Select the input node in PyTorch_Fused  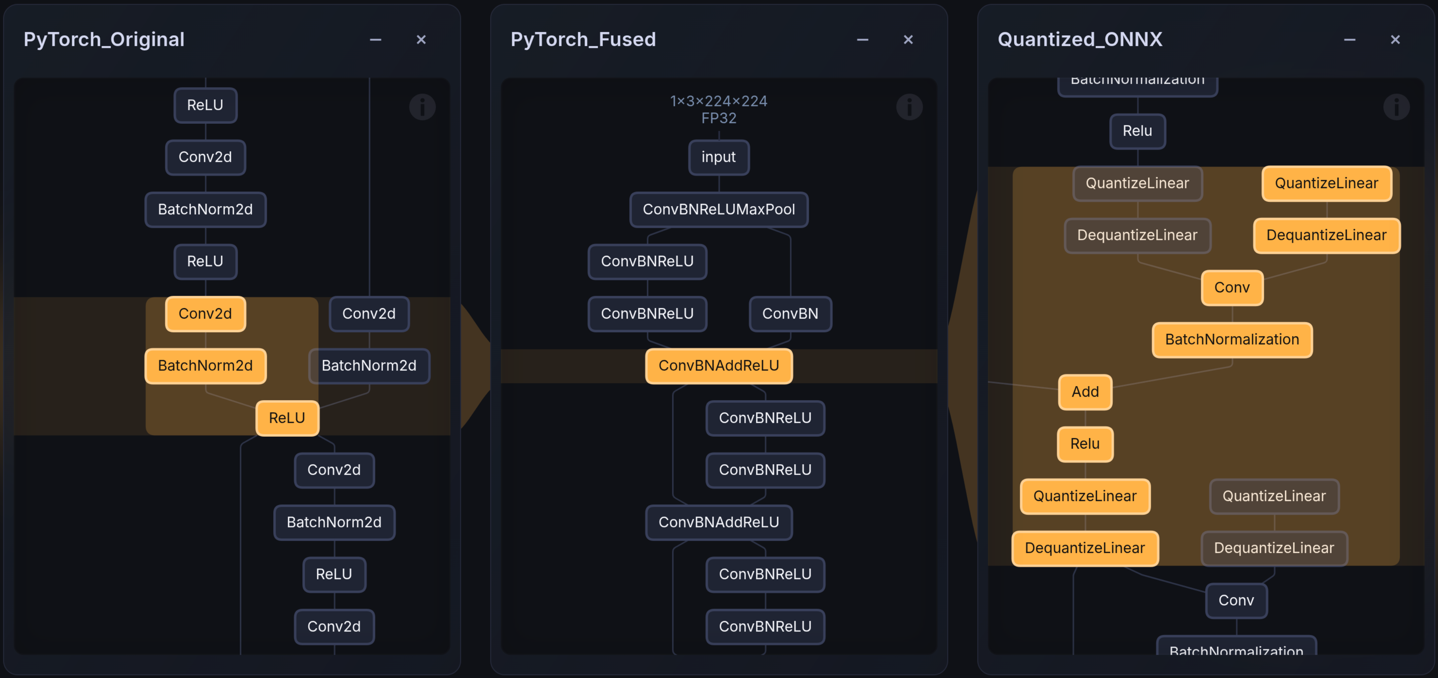[718, 157]
